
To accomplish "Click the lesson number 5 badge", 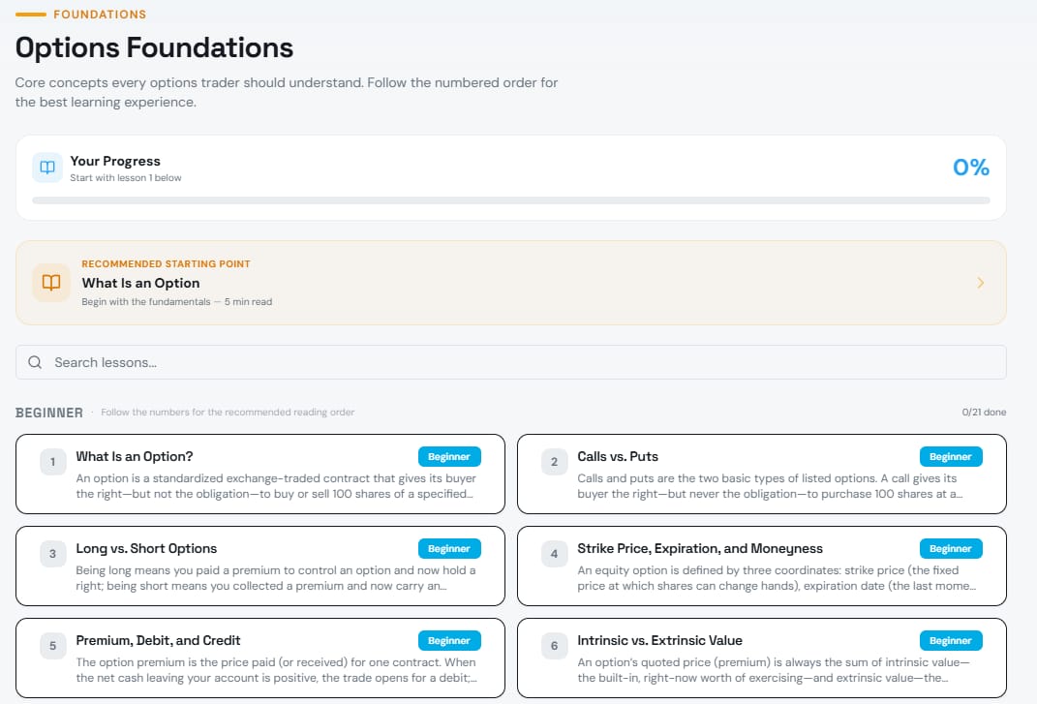I will 53,646.
